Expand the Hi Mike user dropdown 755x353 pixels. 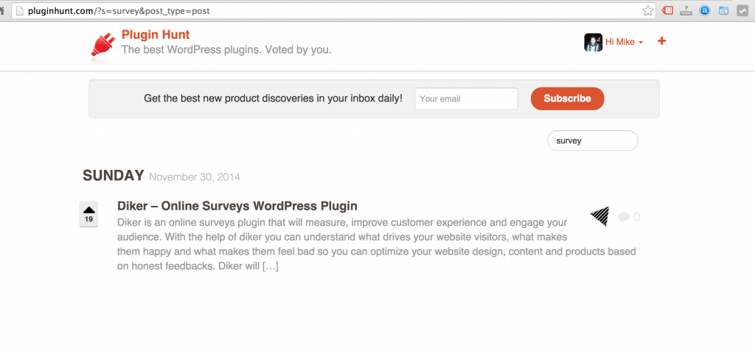tap(624, 42)
